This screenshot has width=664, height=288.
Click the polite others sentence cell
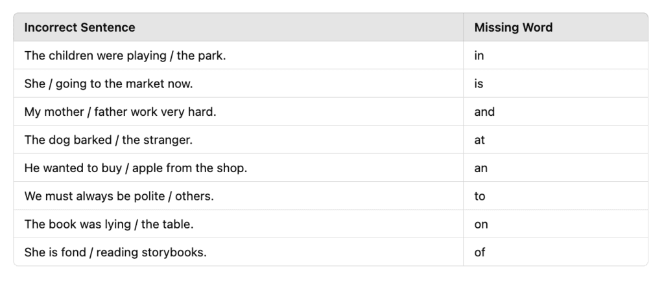tap(119, 196)
